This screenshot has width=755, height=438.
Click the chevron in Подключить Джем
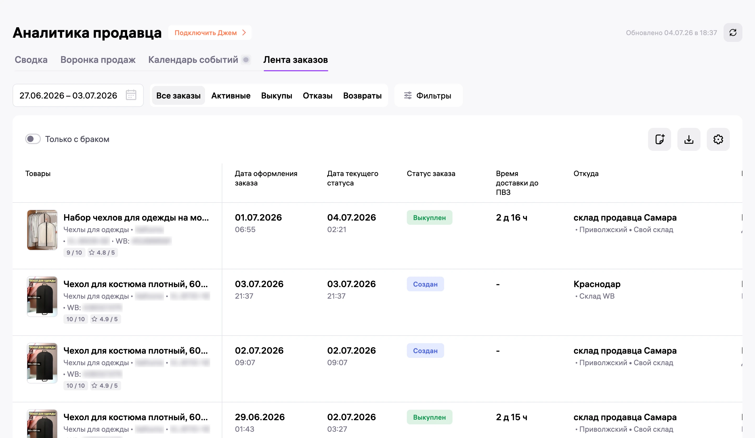pyautogui.click(x=244, y=33)
